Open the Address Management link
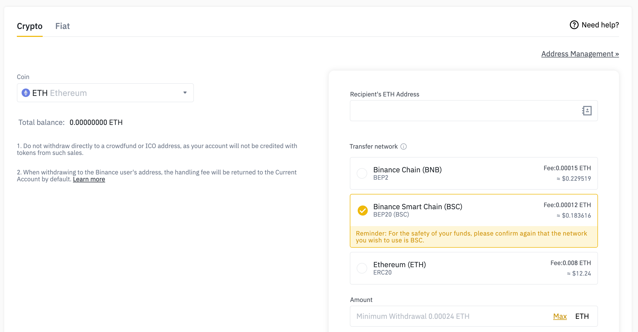 (580, 54)
